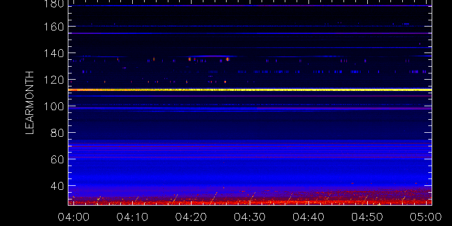Click the 05:00 time axis label
This screenshot has width=452, height=226.
(x=426, y=217)
